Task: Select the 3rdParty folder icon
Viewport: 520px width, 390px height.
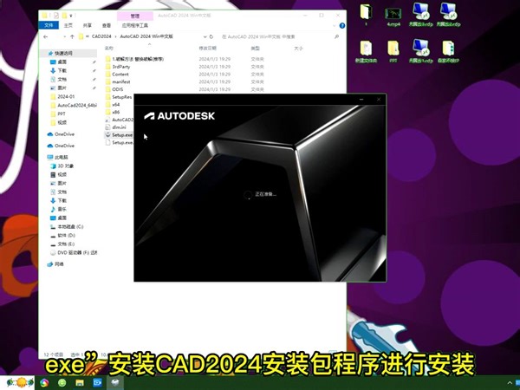Action: point(107,67)
